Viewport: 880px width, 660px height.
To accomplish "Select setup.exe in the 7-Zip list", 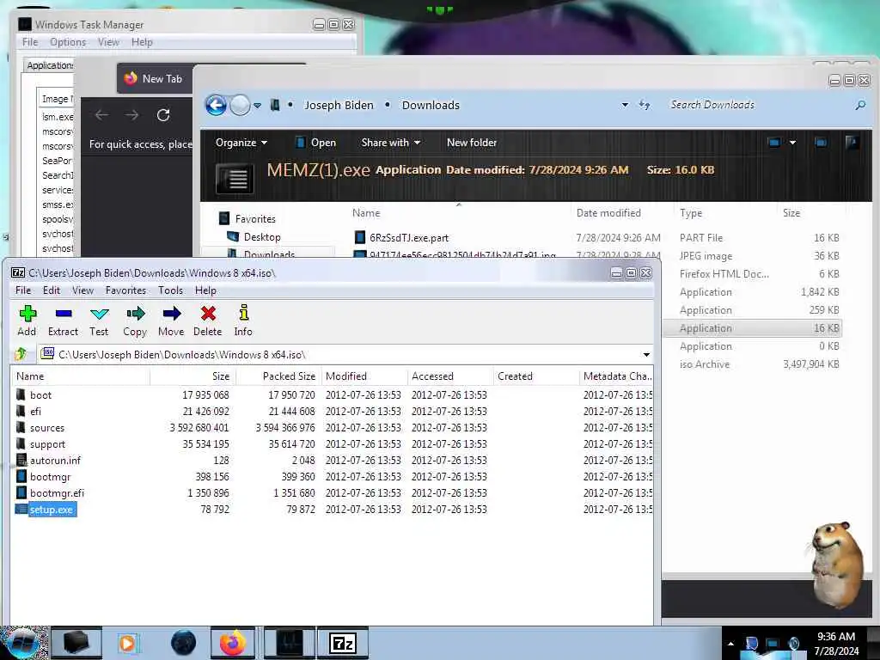I will (x=51, y=509).
